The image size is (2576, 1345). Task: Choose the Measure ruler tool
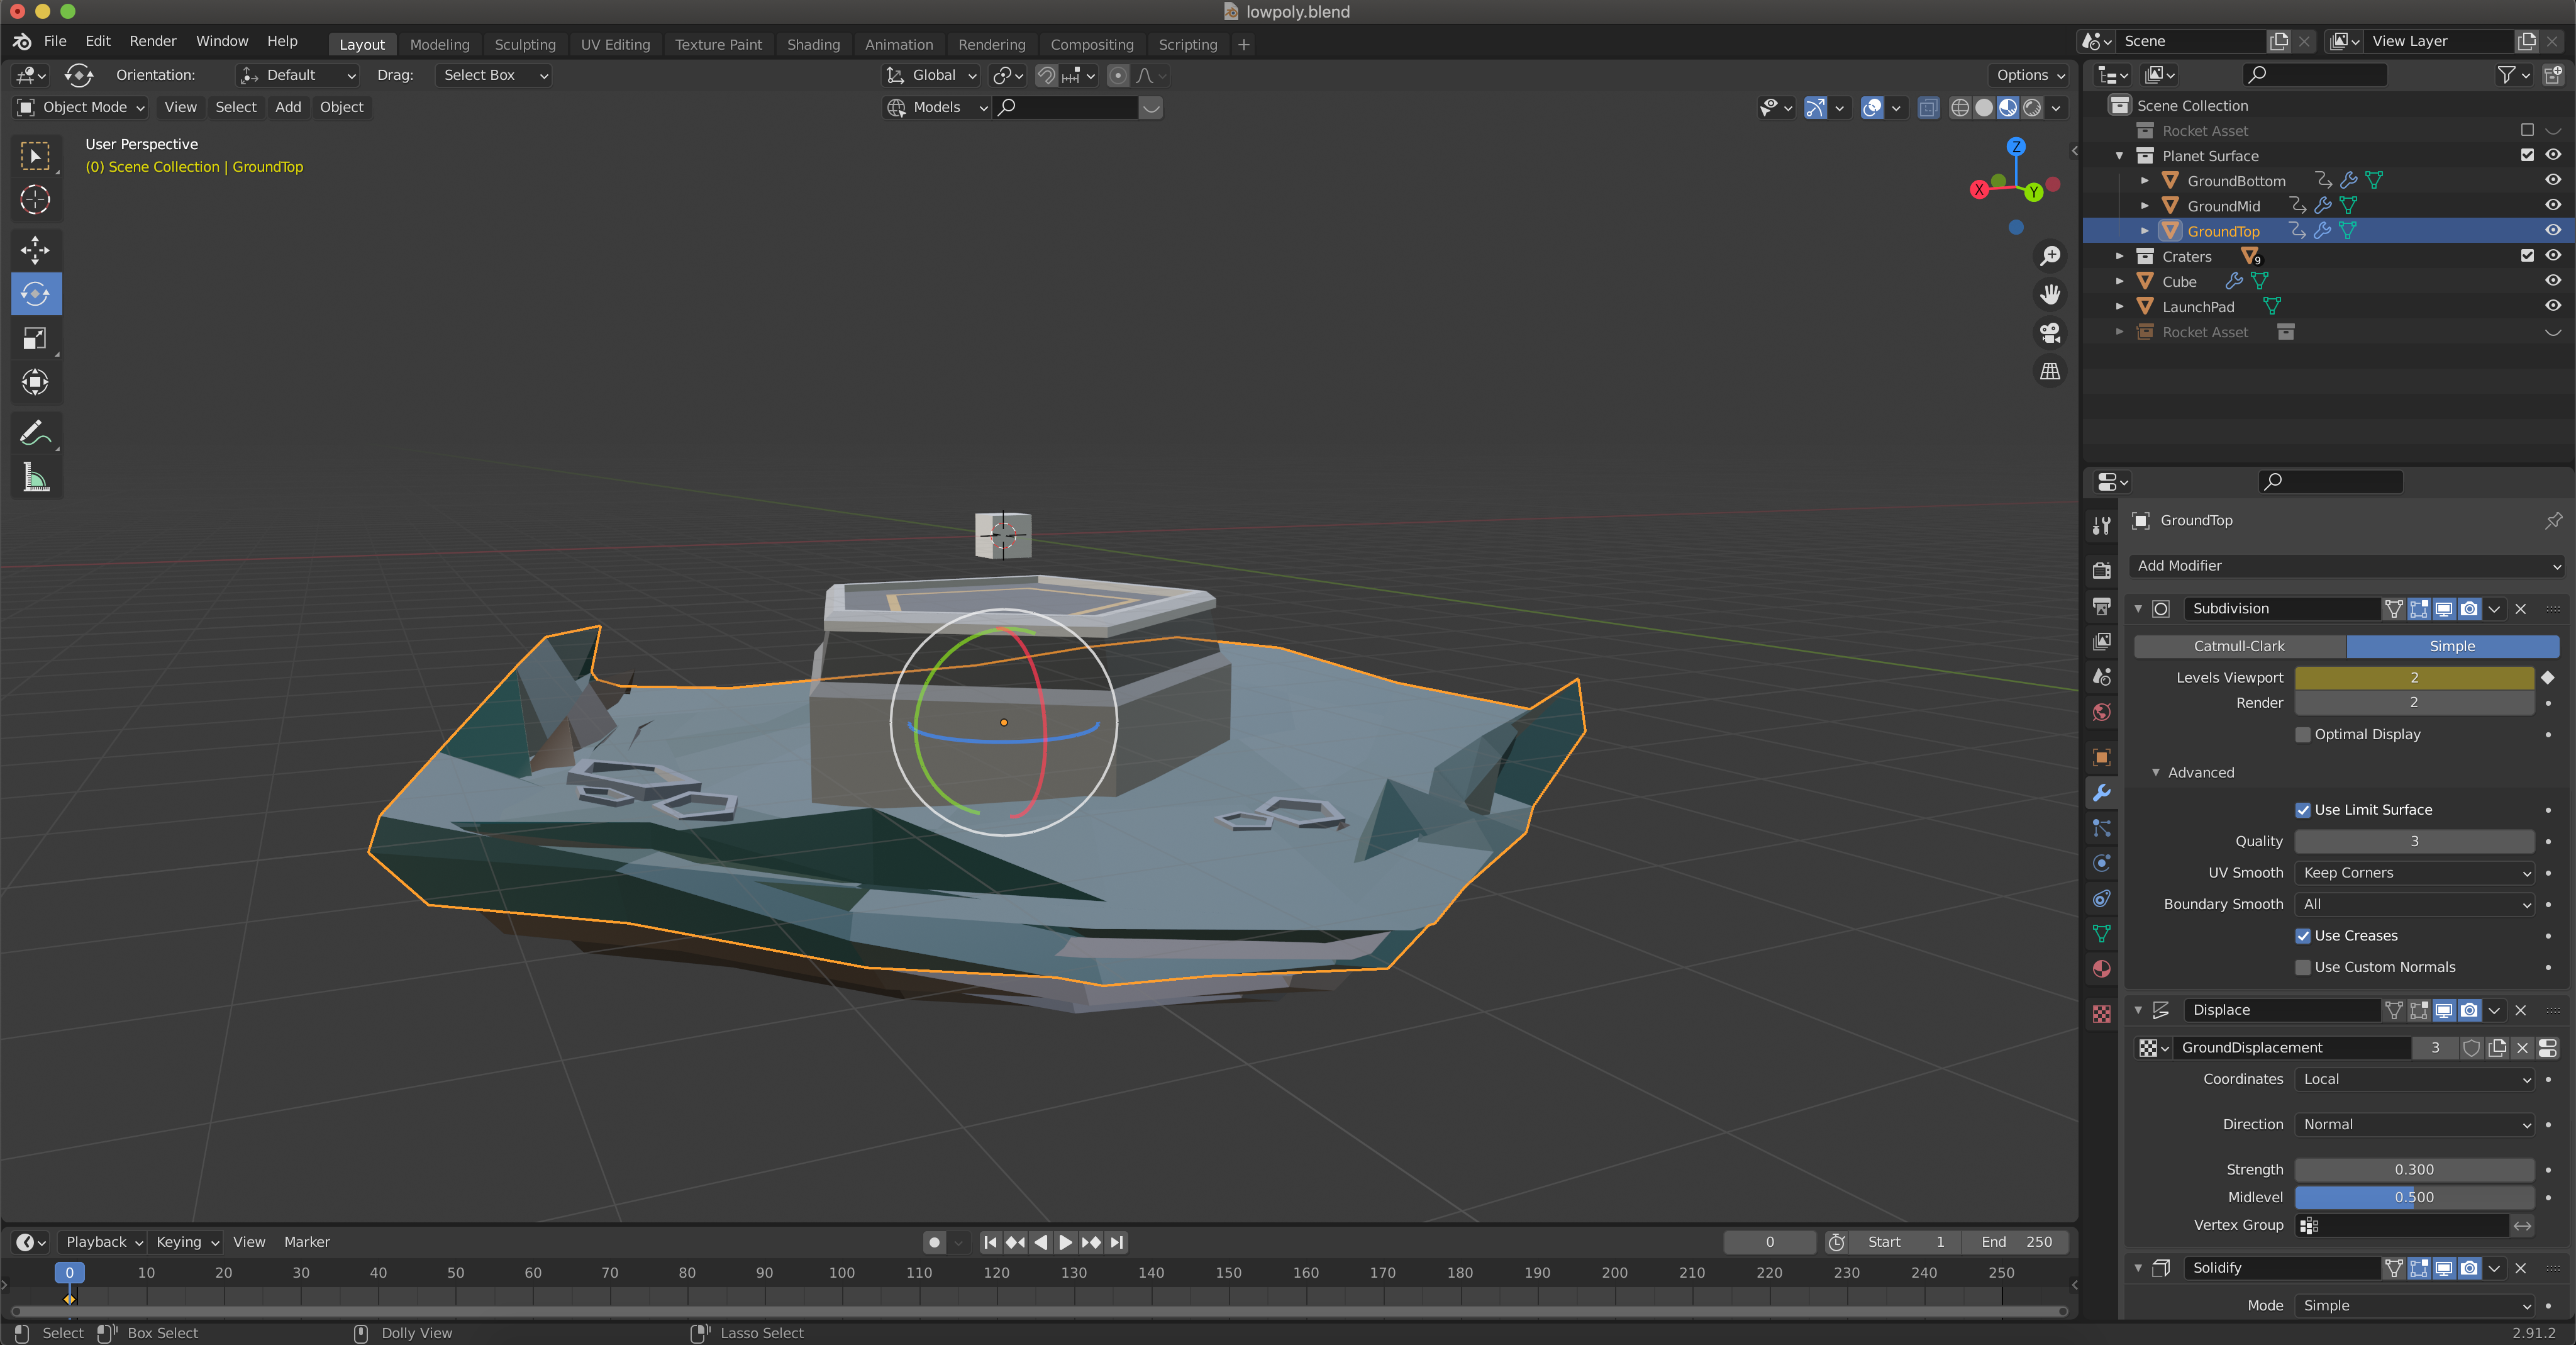point(35,478)
